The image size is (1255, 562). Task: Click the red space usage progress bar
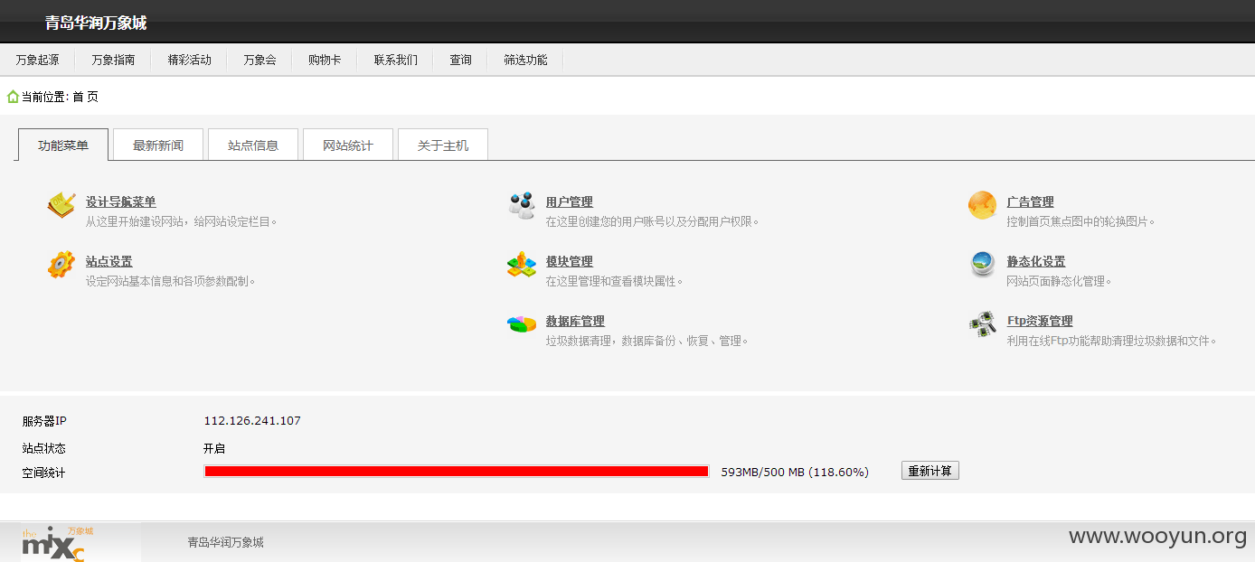pyautogui.click(x=457, y=471)
